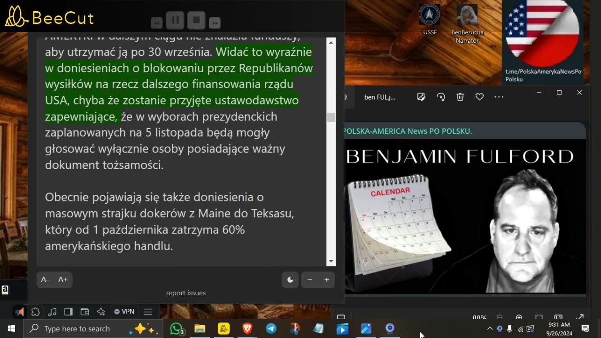Stop the BeeCut recording
601x338 pixels.
click(196, 20)
